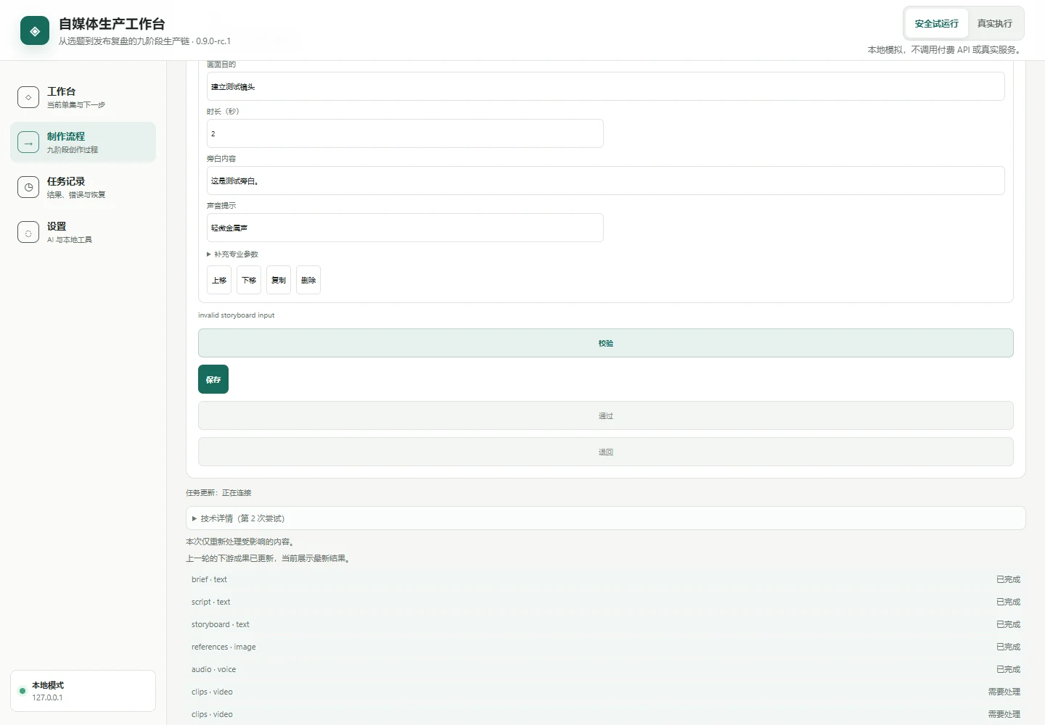Image resolution: width=1045 pixels, height=725 pixels.
Task: Select the "references · image" row label
Action: (224, 647)
